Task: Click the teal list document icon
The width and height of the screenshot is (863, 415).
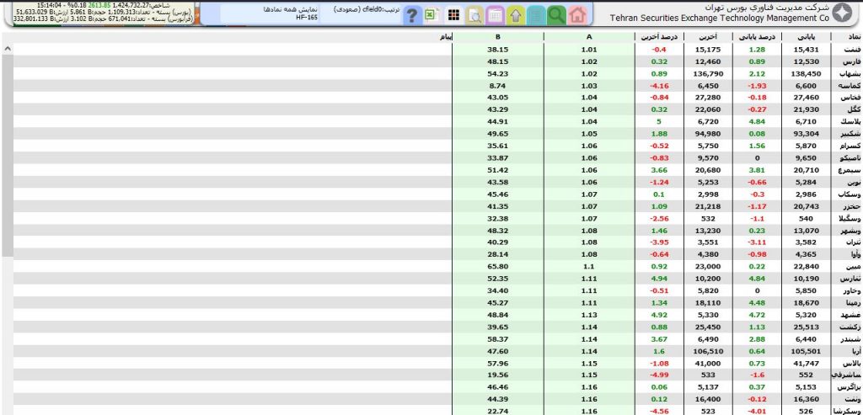Action: click(x=535, y=14)
